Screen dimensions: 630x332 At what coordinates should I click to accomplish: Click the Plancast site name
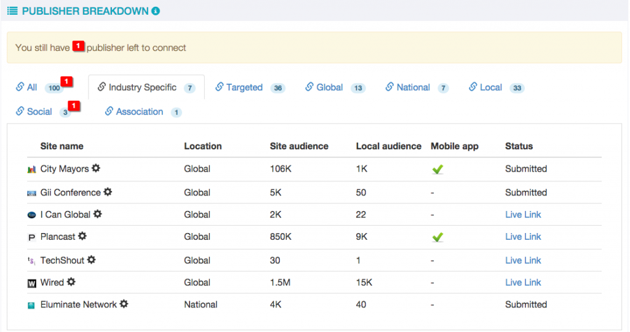(x=57, y=237)
